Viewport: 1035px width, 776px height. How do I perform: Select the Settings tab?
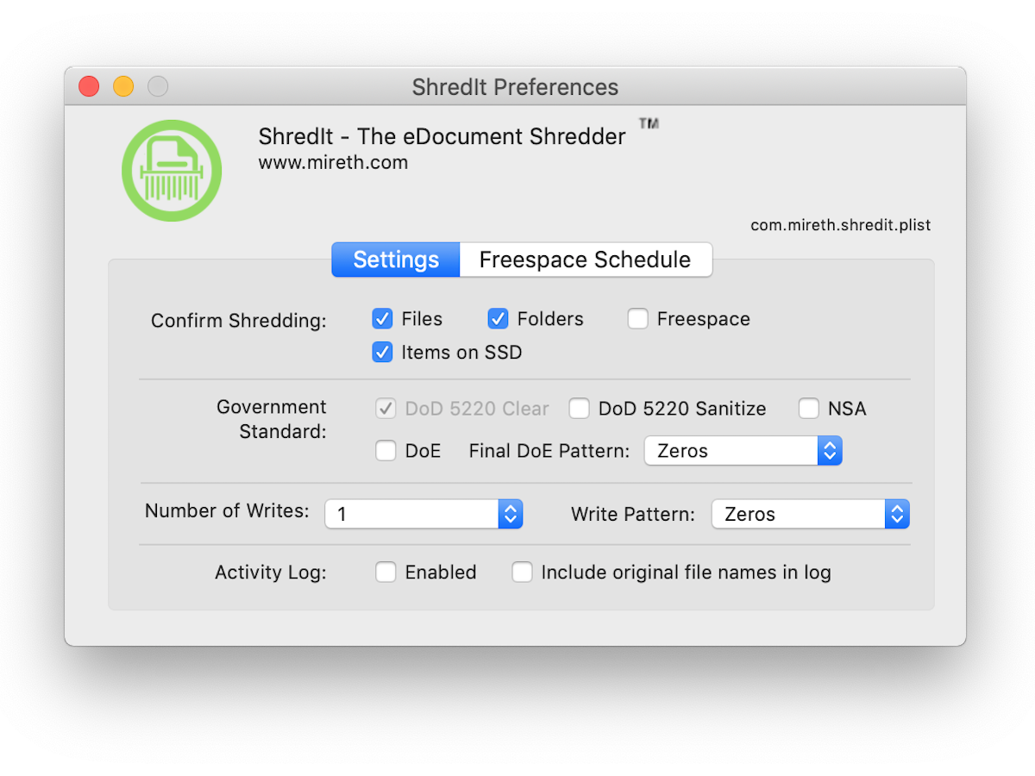coord(396,260)
